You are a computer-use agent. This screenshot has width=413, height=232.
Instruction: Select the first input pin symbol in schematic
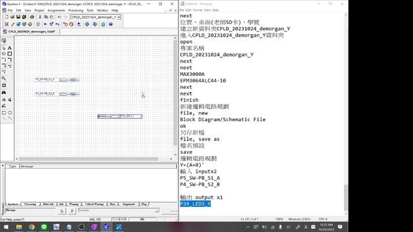(57, 79)
